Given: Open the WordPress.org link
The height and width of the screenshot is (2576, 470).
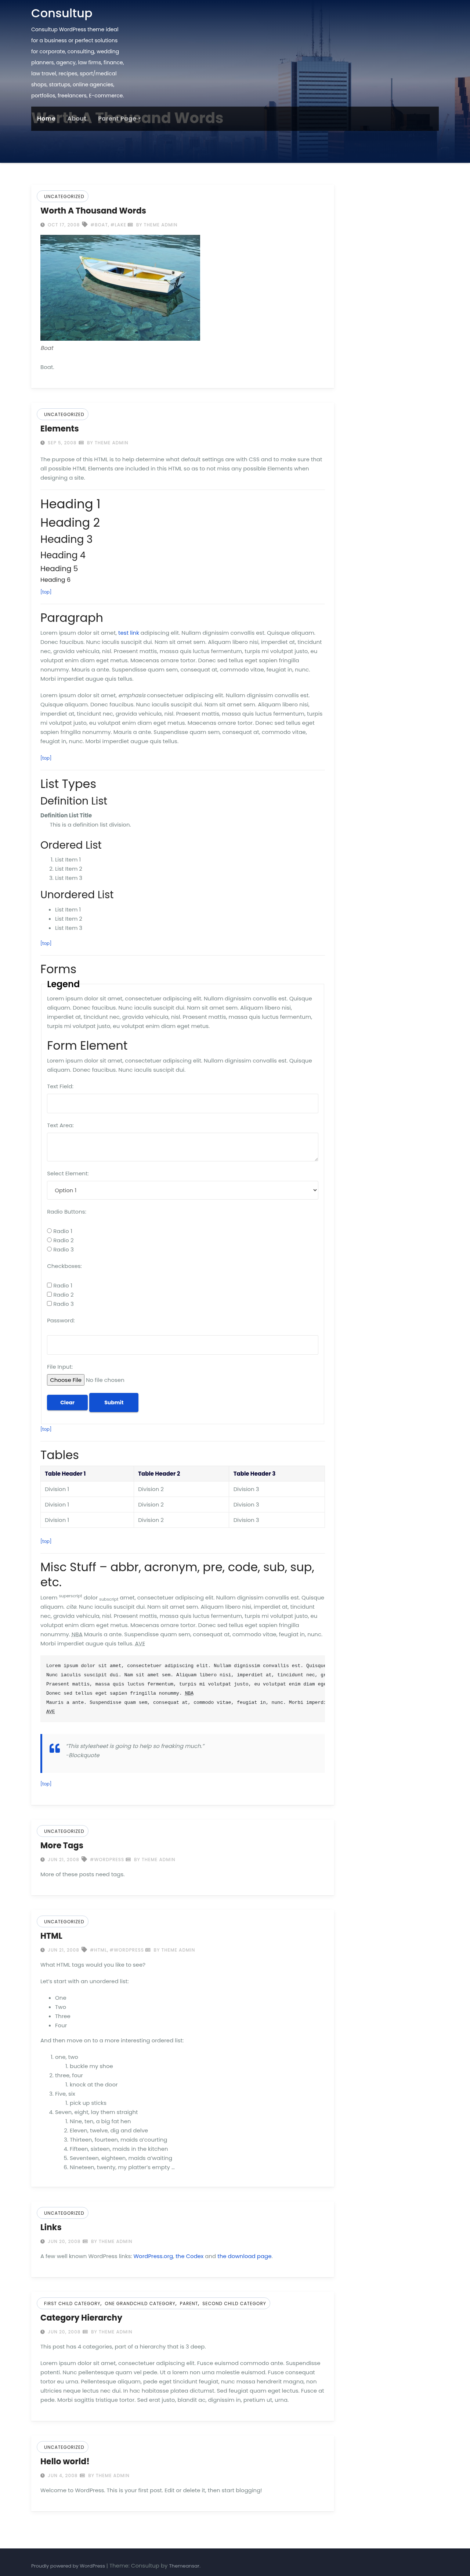Looking at the screenshot, I should (x=153, y=2256).
